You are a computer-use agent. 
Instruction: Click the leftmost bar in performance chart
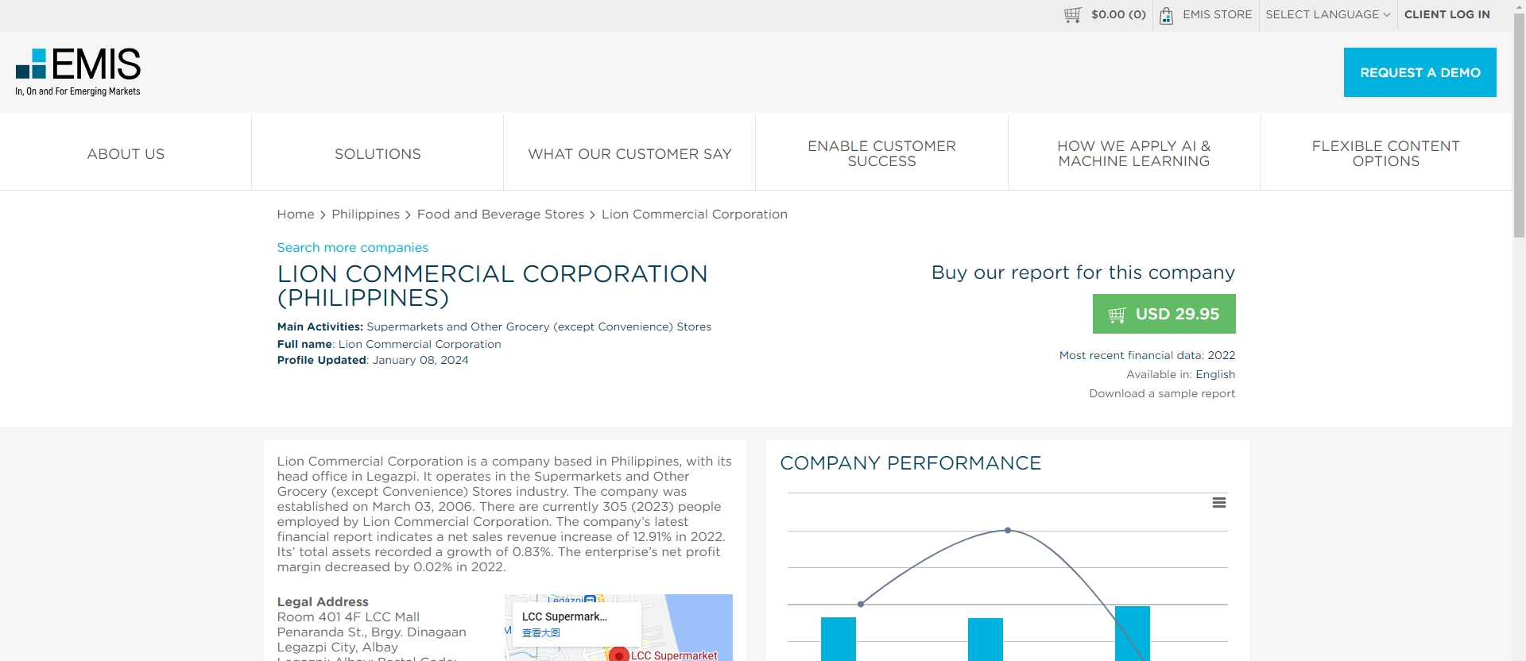pyautogui.click(x=839, y=639)
